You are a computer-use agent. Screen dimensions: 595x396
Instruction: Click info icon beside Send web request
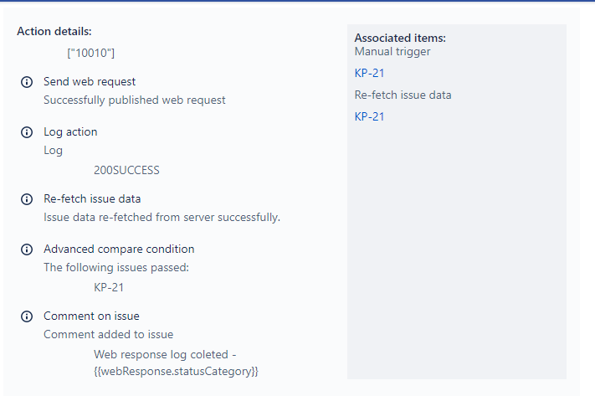click(27, 82)
